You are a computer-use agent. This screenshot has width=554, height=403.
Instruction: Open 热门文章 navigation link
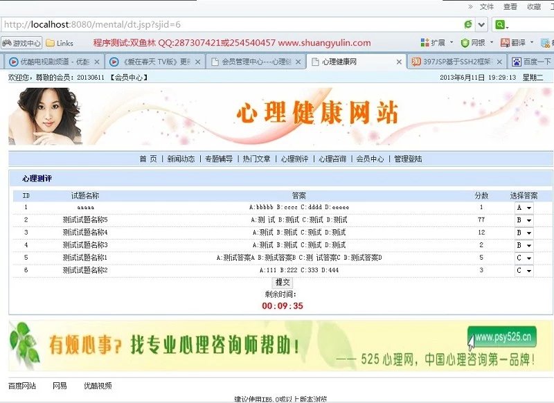[x=256, y=159]
